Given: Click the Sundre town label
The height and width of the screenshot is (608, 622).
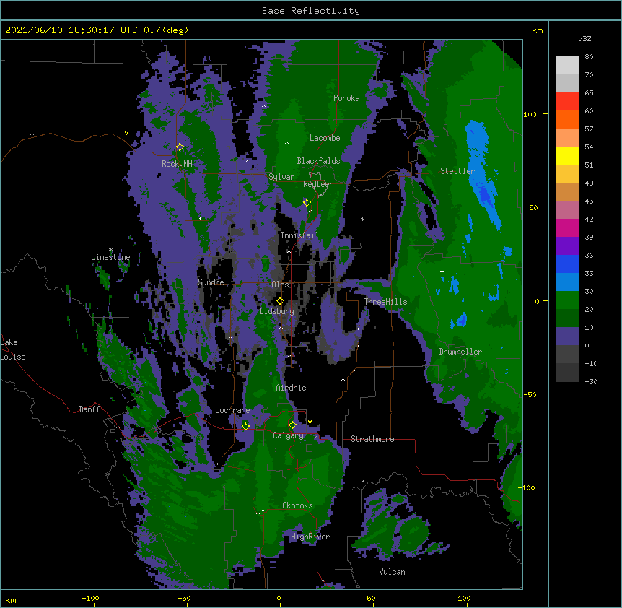Looking at the screenshot, I should (211, 282).
